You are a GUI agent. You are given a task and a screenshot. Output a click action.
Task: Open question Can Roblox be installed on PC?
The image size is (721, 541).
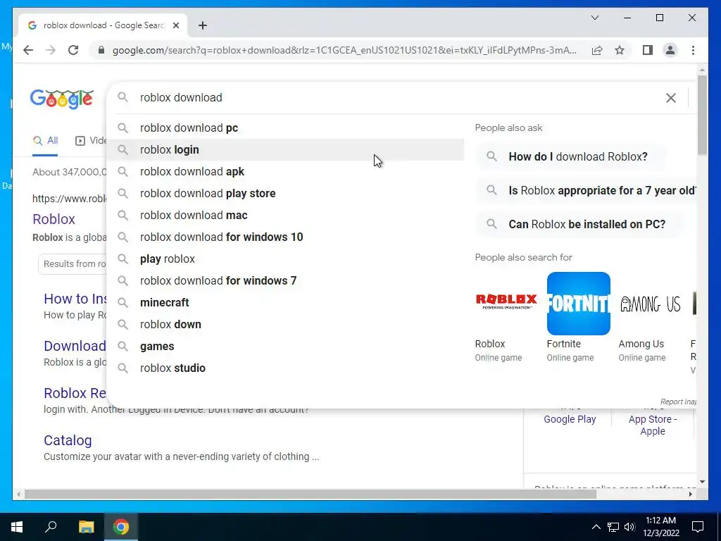coord(579,224)
